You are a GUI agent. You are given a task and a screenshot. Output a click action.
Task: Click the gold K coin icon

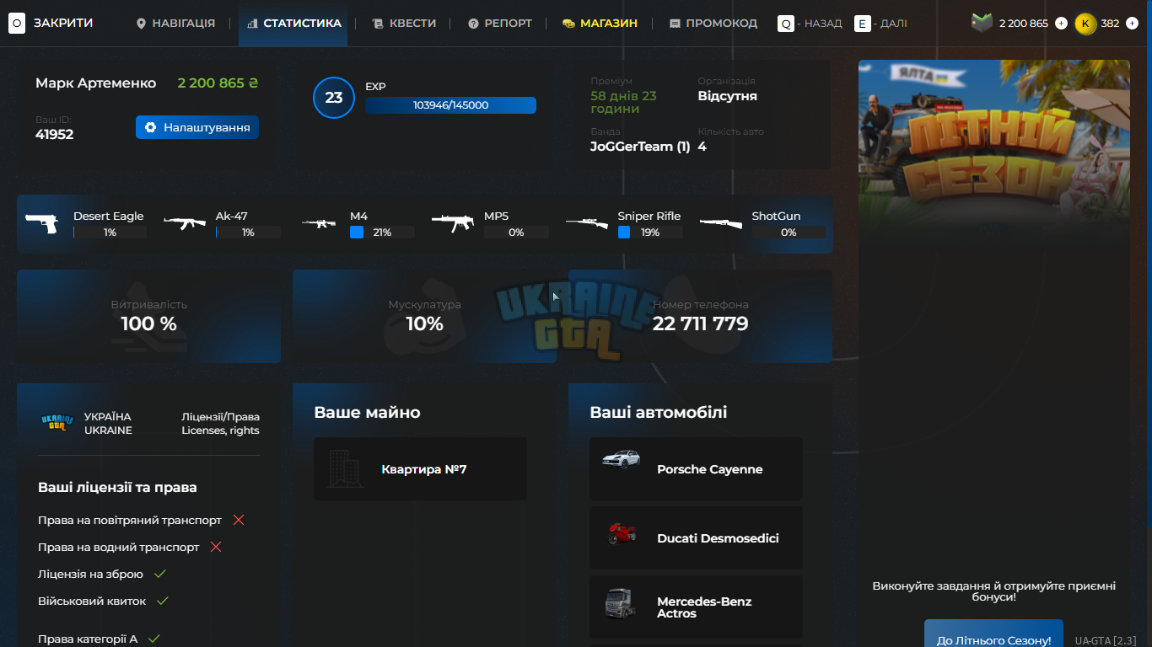(1085, 24)
